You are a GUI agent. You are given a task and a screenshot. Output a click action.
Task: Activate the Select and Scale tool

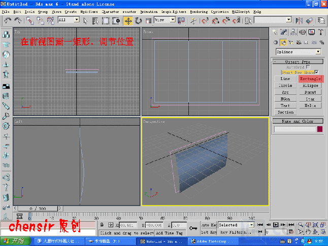[x=149, y=21]
